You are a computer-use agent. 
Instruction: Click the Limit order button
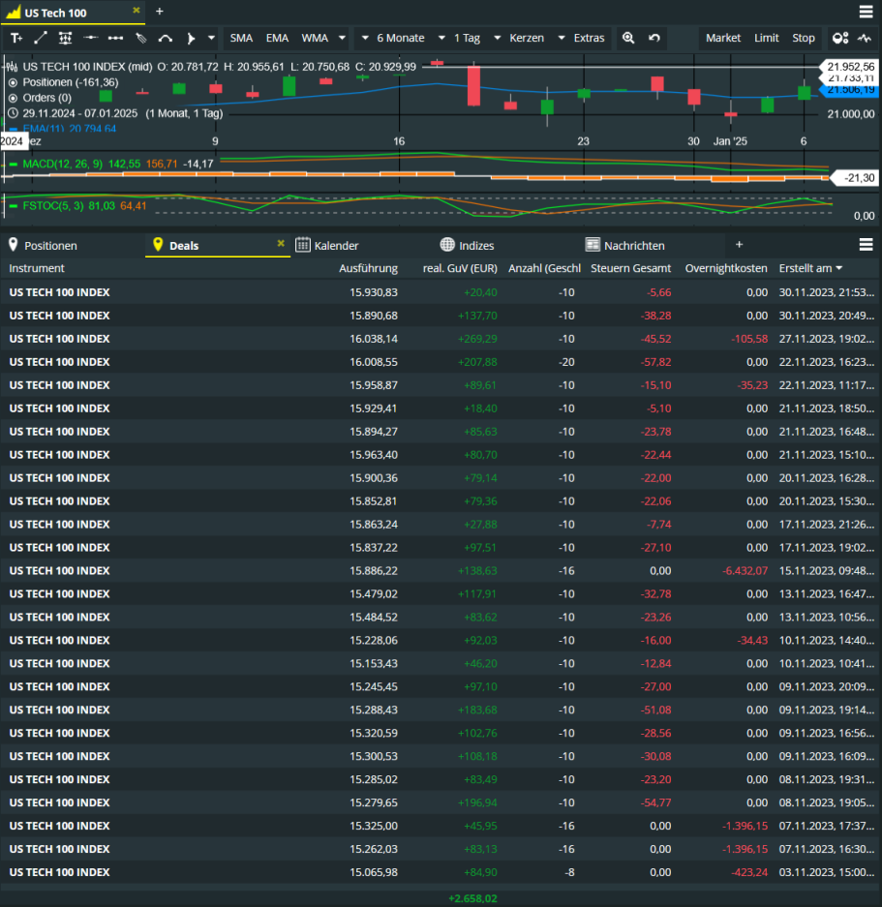[766, 38]
